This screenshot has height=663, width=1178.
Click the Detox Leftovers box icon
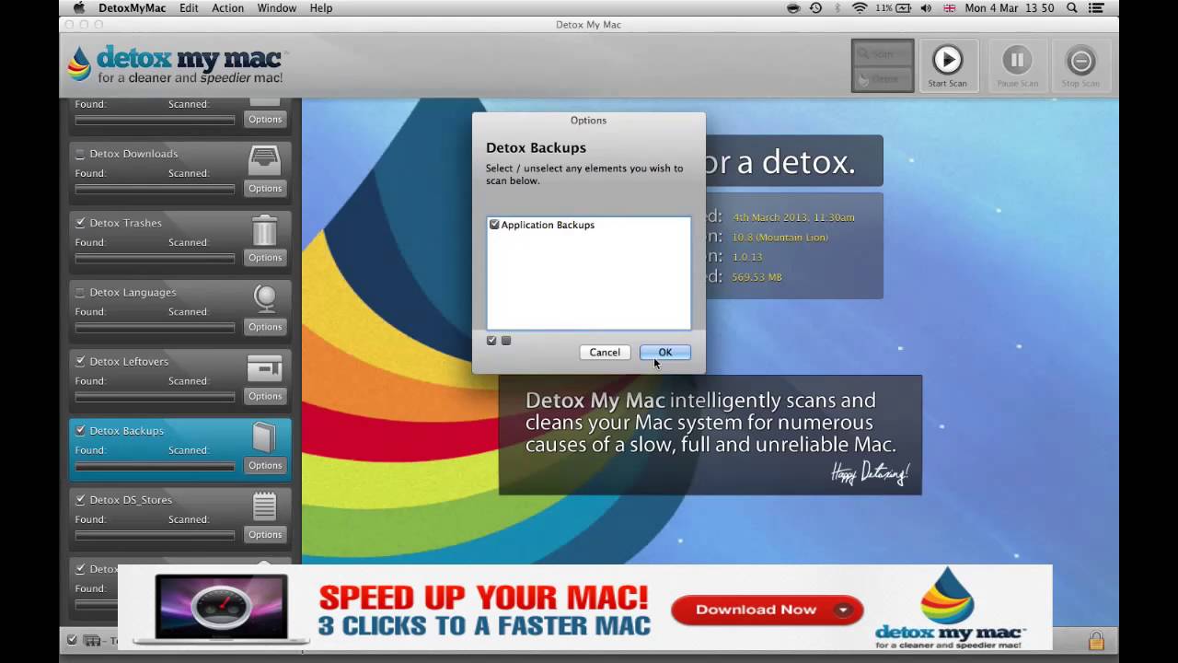265,367
